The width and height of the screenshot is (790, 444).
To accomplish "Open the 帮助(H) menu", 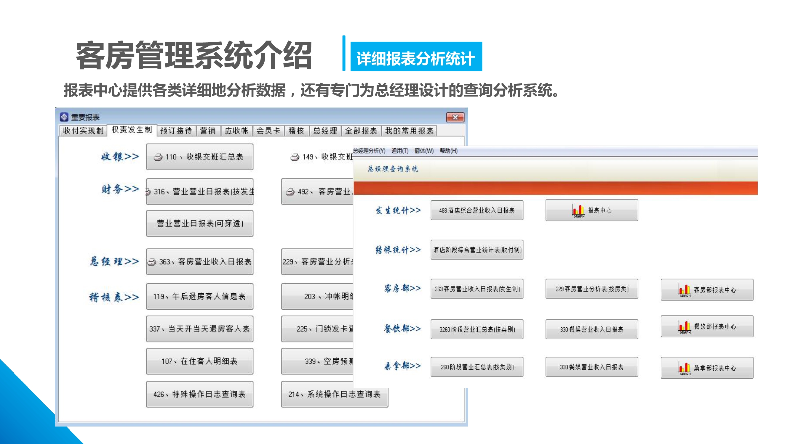I will click(448, 151).
